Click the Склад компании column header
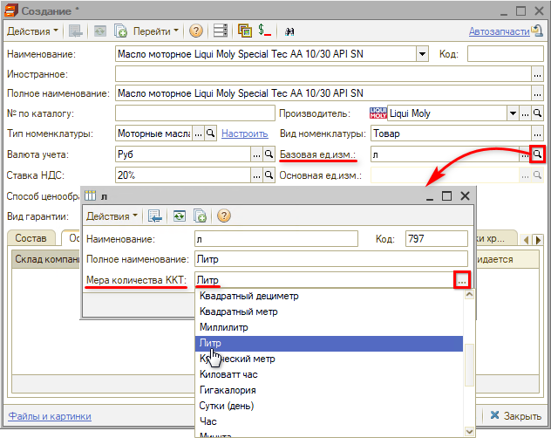The height and width of the screenshot is (438, 551). pyautogui.click(x=47, y=259)
